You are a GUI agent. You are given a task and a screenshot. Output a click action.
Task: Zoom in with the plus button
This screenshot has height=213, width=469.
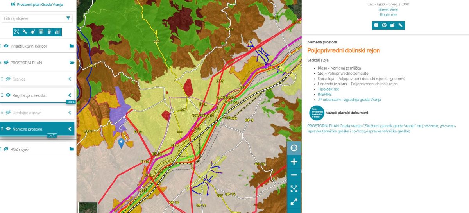coord(294,162)
